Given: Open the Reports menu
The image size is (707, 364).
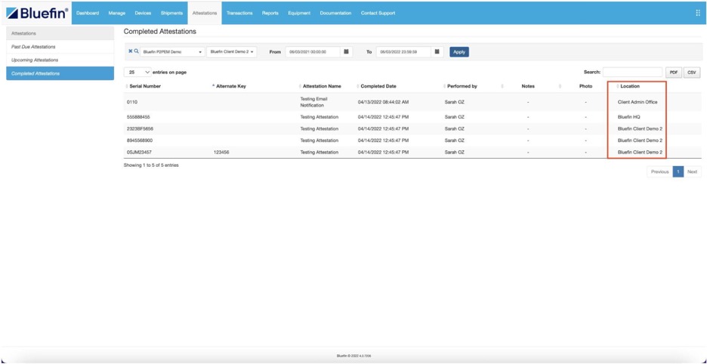Looking at the screenshot, I should 270,13.
